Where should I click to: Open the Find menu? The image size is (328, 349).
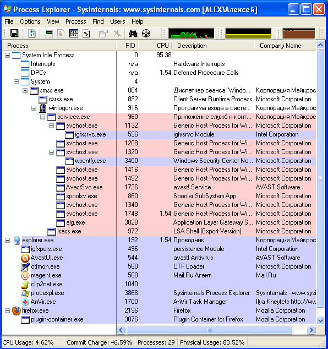[x=98, y=21]
